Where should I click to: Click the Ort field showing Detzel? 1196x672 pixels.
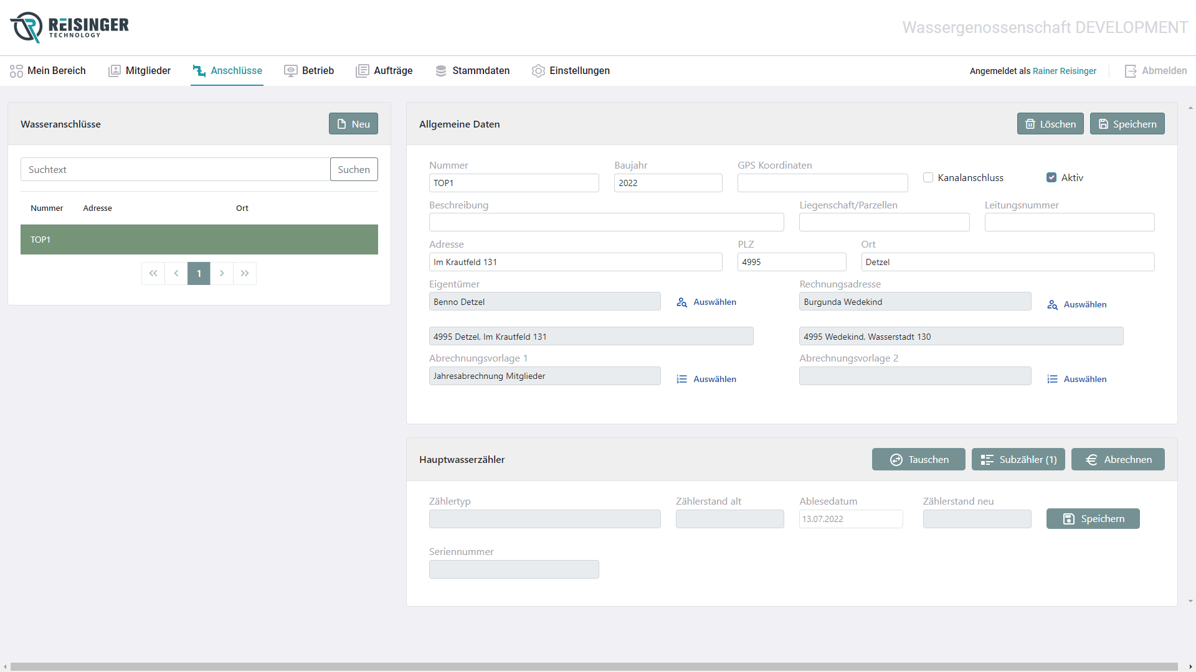[1007, 262]
